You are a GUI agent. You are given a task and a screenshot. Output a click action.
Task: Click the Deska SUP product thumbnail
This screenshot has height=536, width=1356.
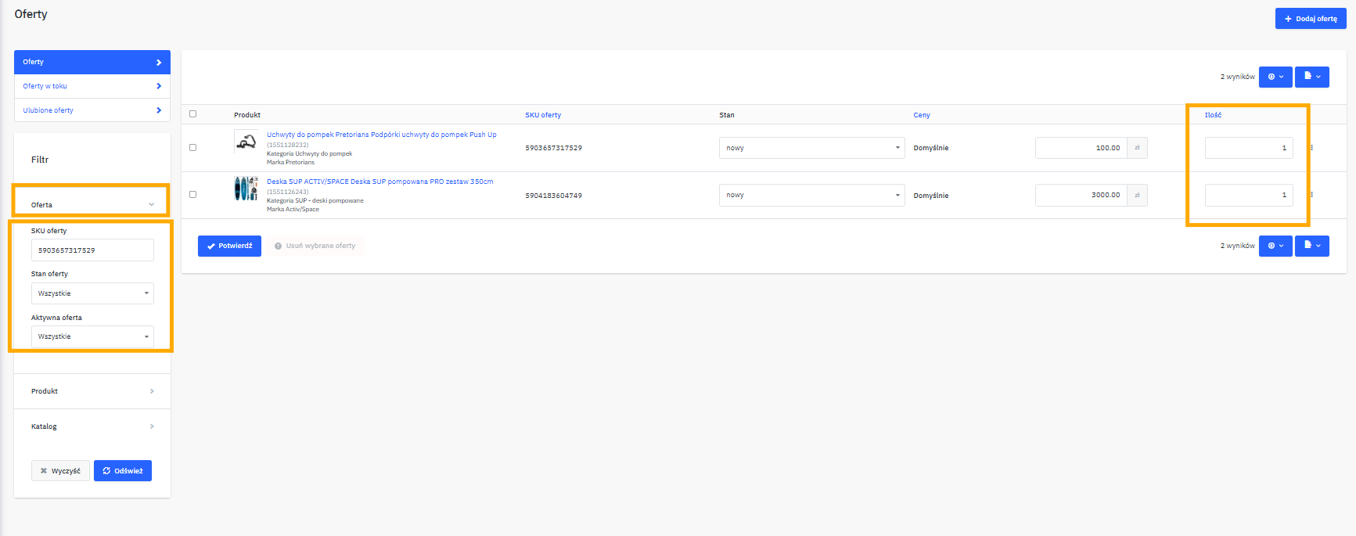pyautogui.click(x=246, y=189)
